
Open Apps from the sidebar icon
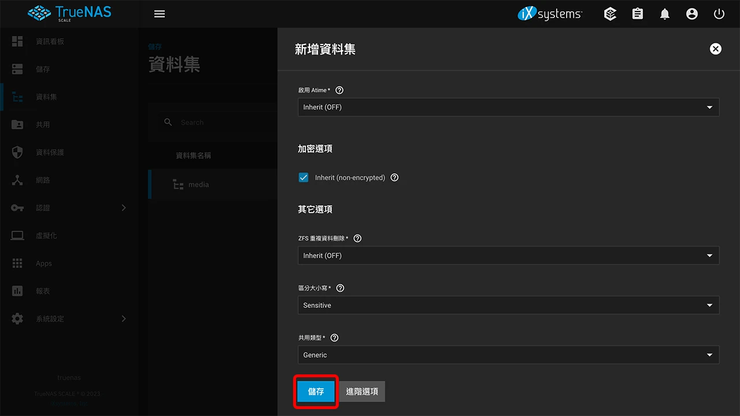[17, 263]
